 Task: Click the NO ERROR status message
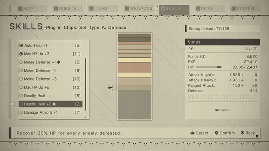[x=223, y=110]
